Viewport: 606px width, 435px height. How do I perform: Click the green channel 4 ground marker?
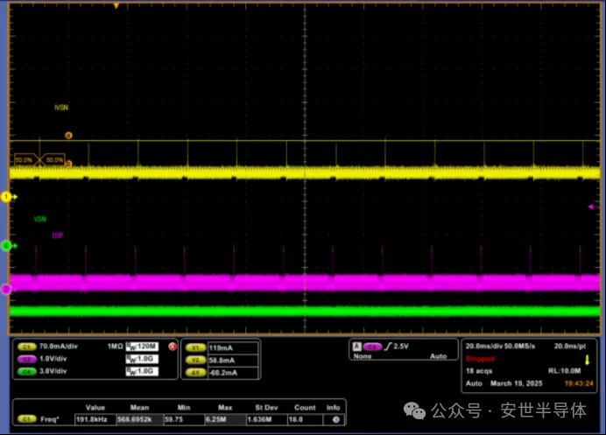[6, 246]
